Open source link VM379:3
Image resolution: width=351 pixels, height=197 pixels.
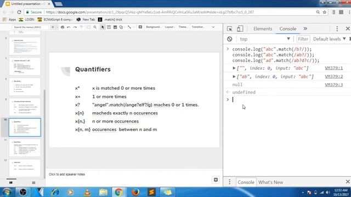[334, 85]
